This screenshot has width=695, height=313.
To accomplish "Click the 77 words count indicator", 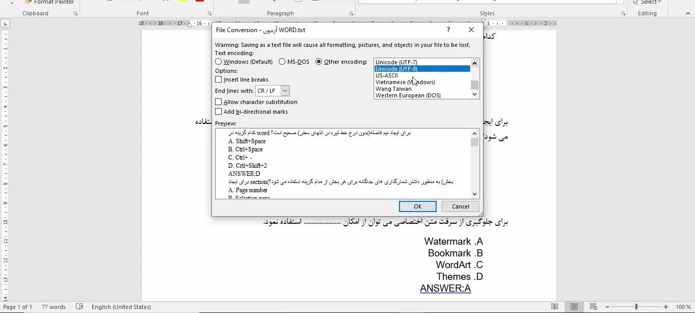I will [x=54, y=307].
